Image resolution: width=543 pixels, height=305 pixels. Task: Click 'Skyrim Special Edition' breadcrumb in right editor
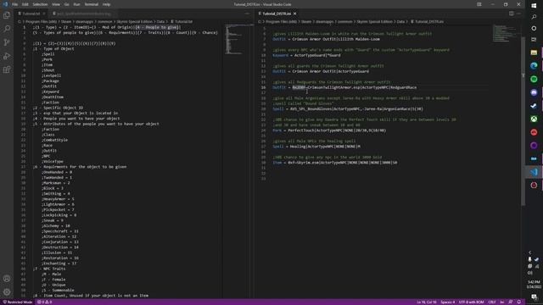coord(374,21)
